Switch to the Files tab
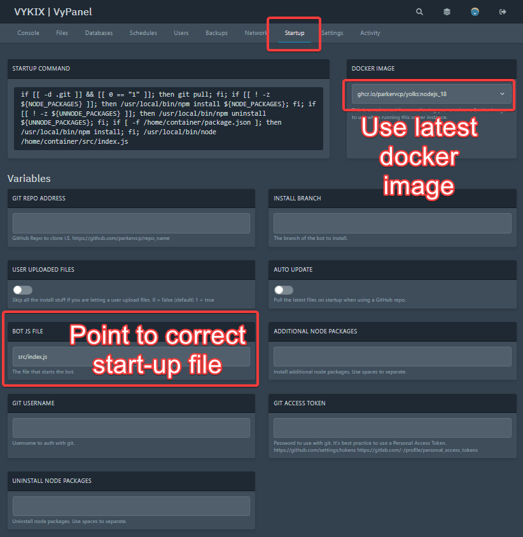523x537 pixels. tap(62, 33)
